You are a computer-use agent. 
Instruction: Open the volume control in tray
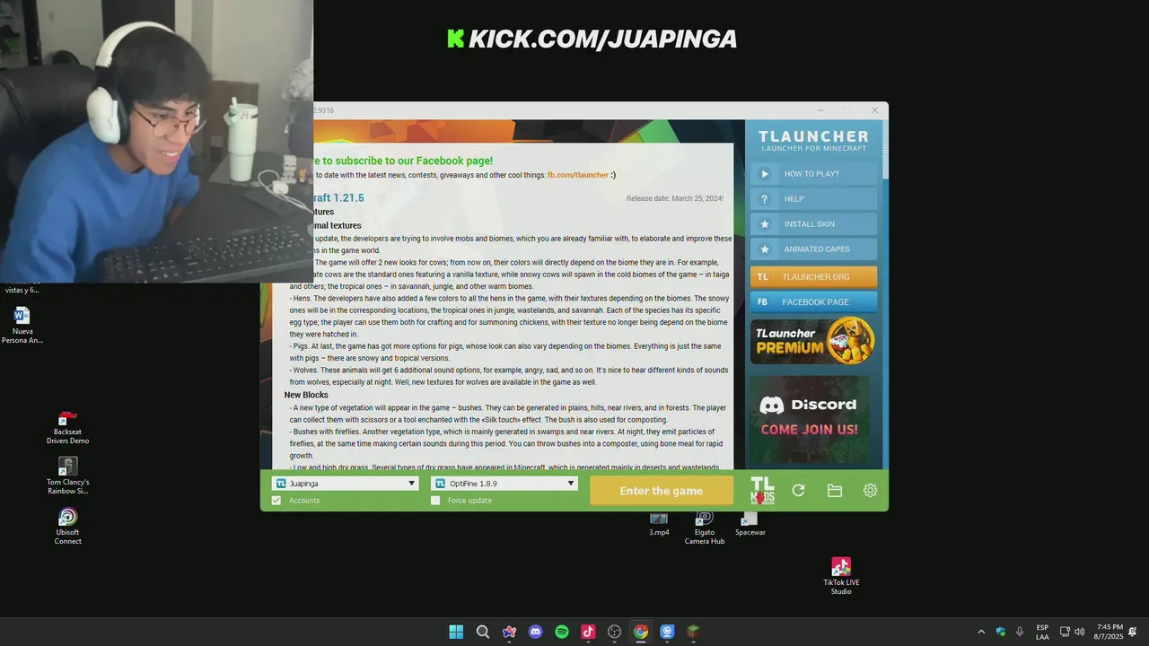1080,632
